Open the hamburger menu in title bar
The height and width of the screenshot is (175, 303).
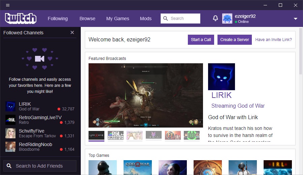pos(8,5)
